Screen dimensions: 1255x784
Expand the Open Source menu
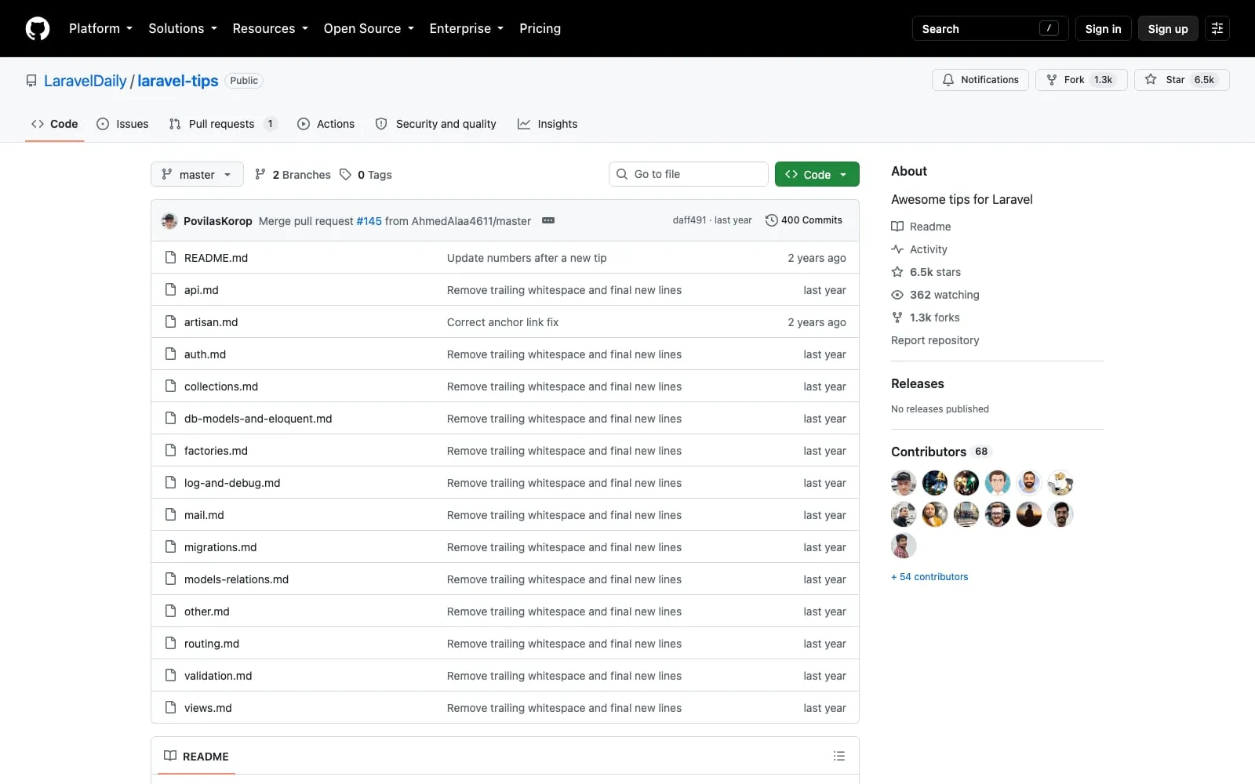click(369, 28)
